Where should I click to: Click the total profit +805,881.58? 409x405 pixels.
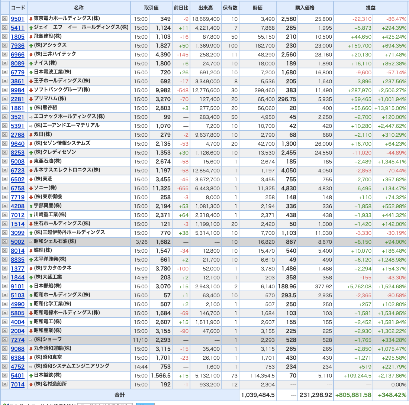[x=353, y=395]
